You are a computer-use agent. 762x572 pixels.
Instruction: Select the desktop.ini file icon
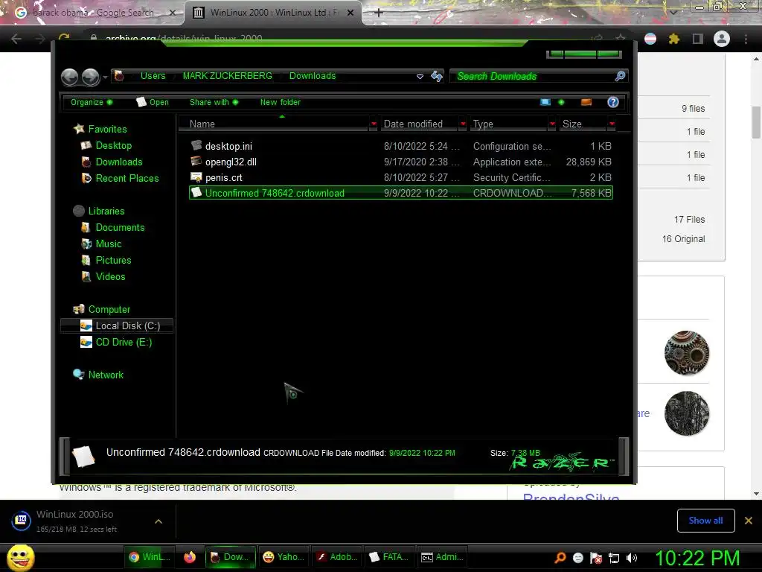(x=196, y=145)
